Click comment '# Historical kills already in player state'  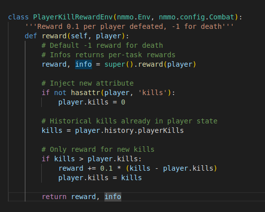pyautogui.click(x=129, y=121)
